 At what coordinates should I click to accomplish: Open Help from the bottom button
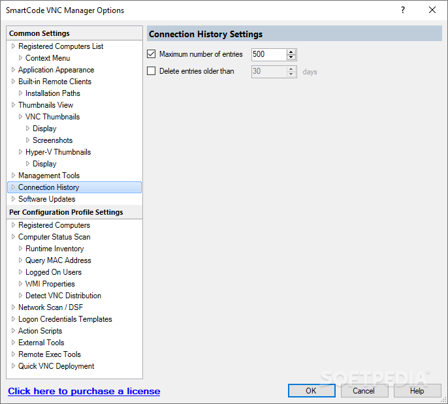(417, 390)
